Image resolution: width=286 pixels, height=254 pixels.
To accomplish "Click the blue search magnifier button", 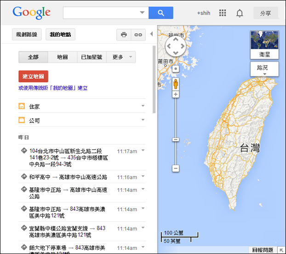I will coord(161,13).
